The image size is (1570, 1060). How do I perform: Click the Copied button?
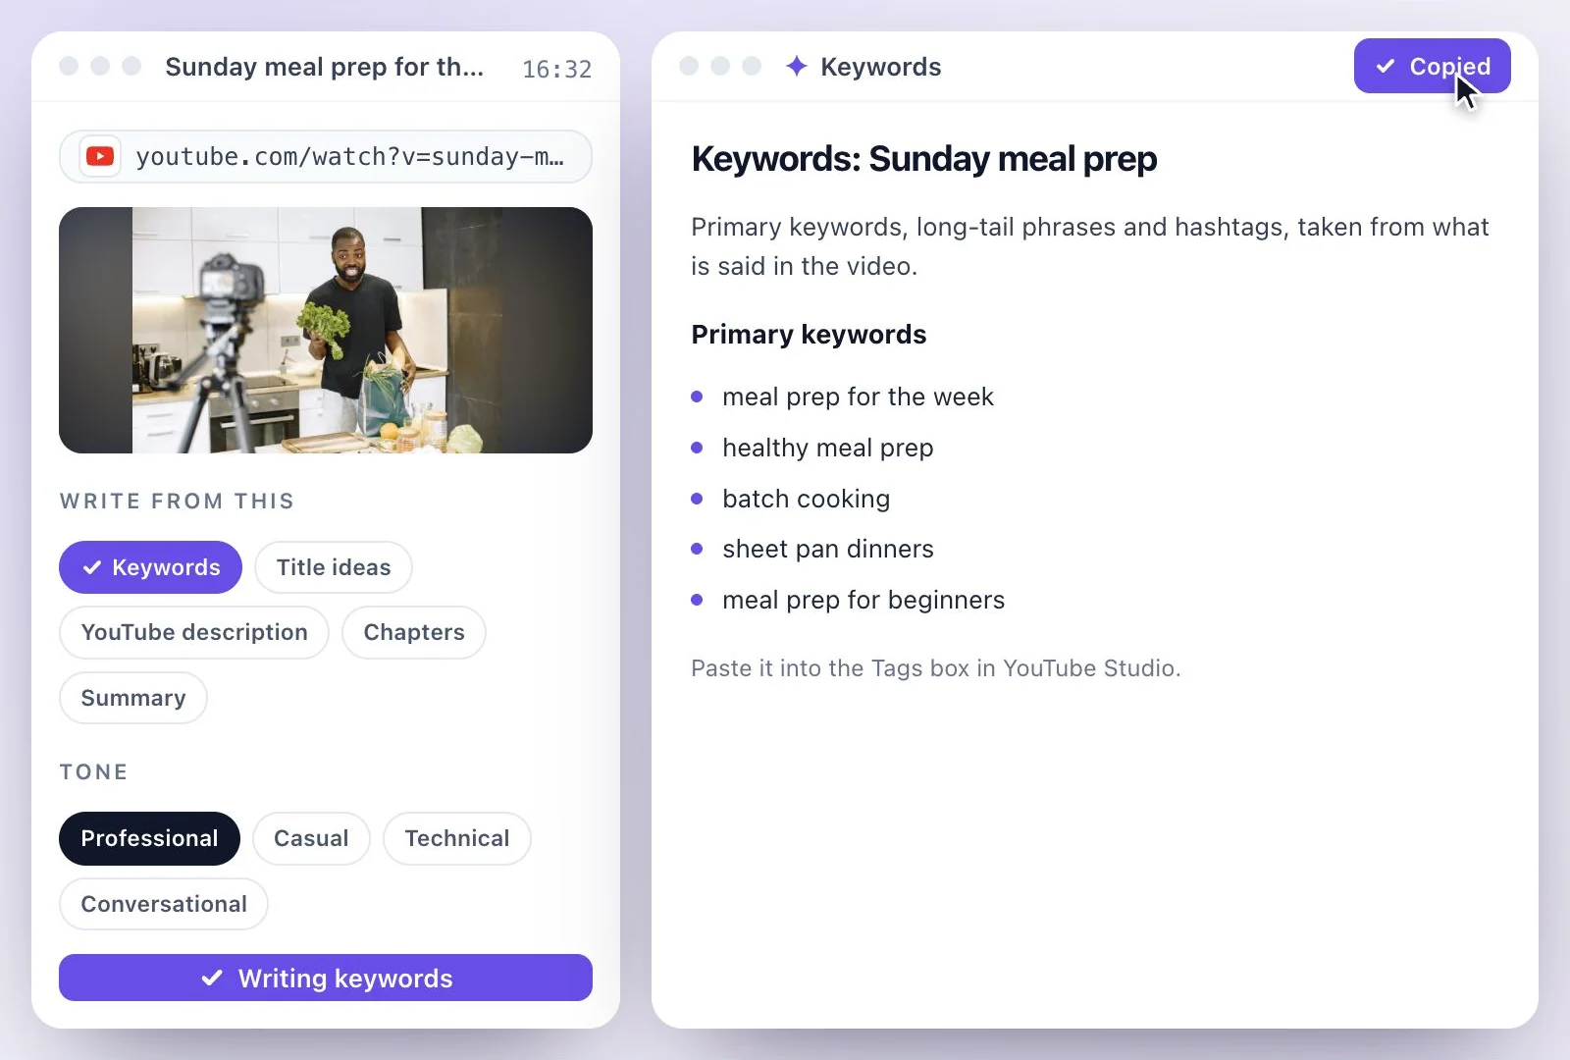(x=1433, y=66)
